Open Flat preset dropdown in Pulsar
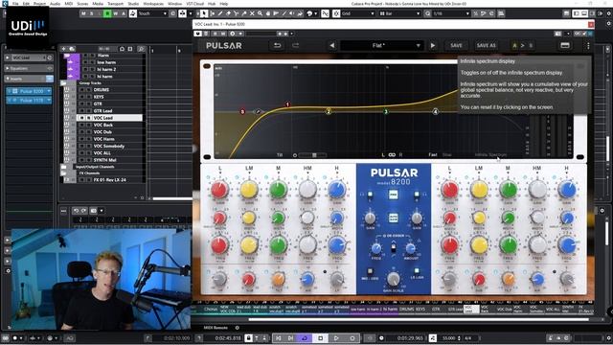 coord(381,45)
